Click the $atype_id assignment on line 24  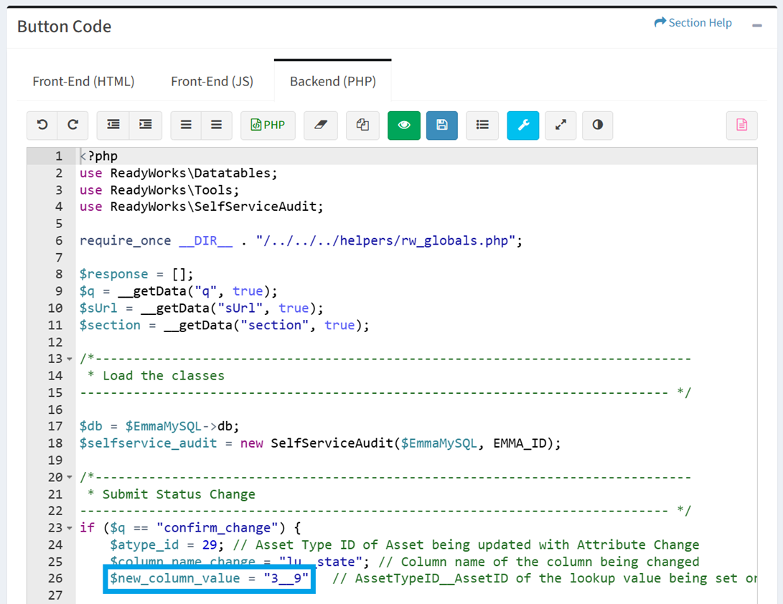(x=167, y=544)
